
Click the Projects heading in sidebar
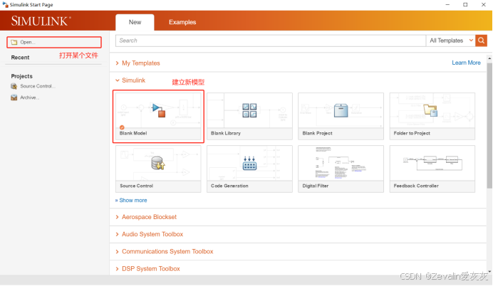[x=21, y=76]
